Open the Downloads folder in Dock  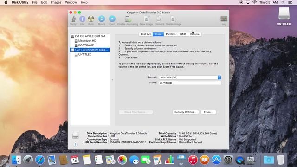click(x=268, y=160)
